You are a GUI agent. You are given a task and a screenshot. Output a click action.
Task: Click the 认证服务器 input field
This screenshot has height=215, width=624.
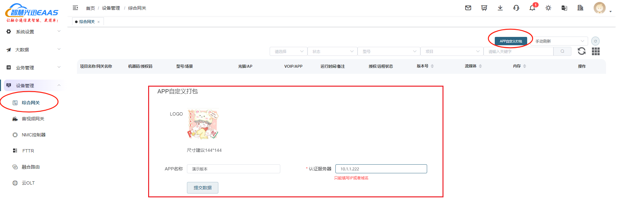[x=381, y=169]
